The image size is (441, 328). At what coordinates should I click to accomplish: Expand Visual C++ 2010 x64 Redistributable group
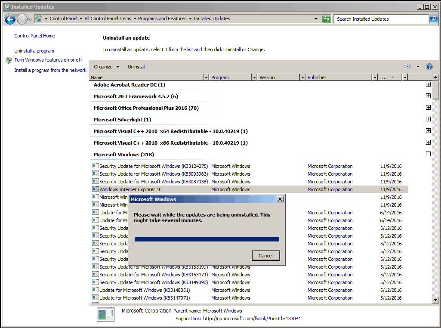pyautogui.click(x=428, y=131)
